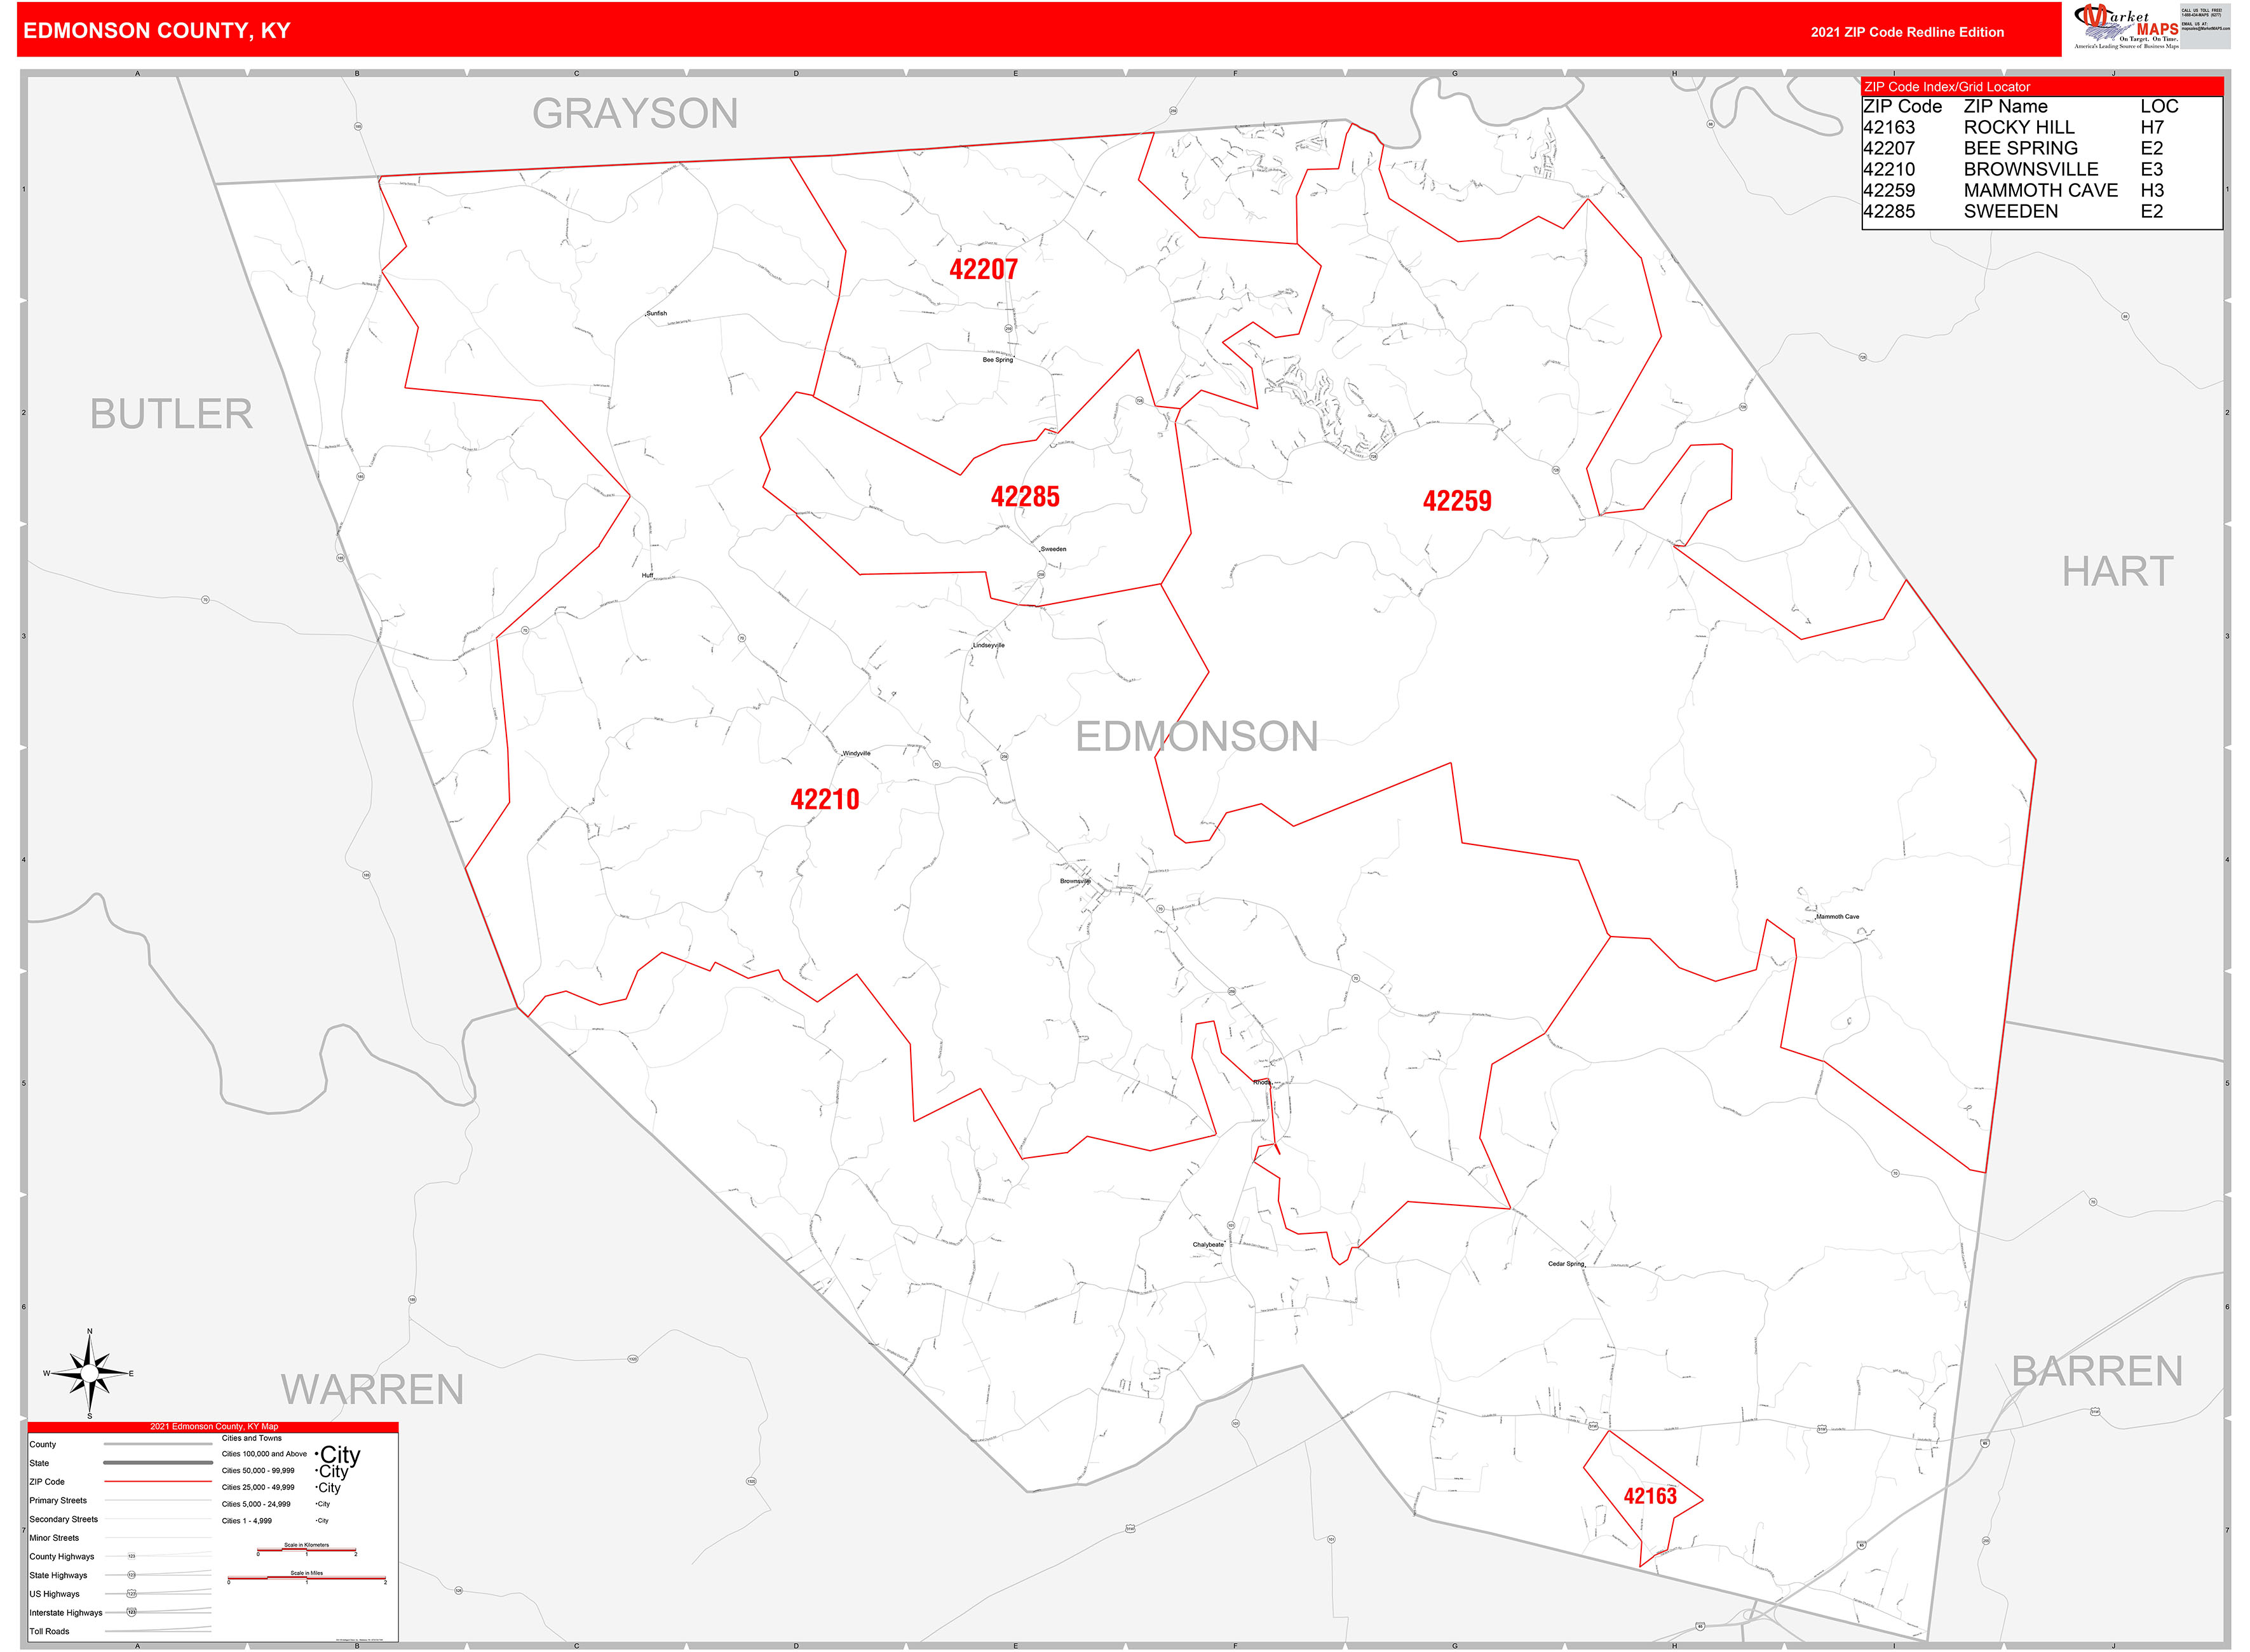Click the Market Maps logo
Screen dimensions: 2250x1652
2126,27
